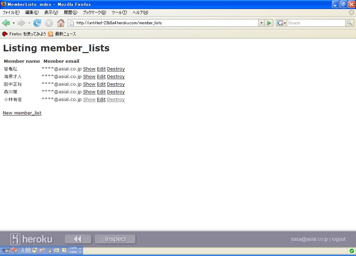Click the search magnifier icon
356x256 pixels.
point(349,23)
